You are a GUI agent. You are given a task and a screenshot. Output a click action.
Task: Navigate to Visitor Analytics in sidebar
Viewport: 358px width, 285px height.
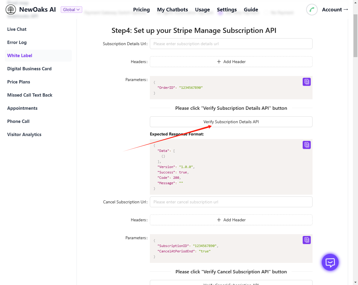tap(24, 135)
